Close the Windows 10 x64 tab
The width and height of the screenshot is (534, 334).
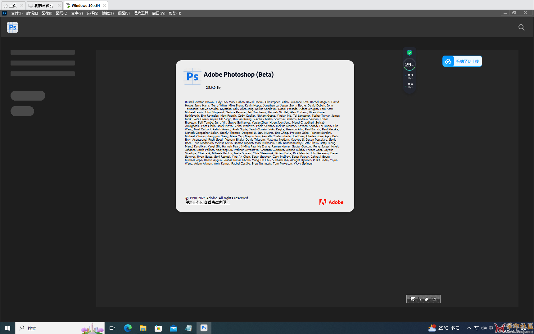(x=105, y=6)
